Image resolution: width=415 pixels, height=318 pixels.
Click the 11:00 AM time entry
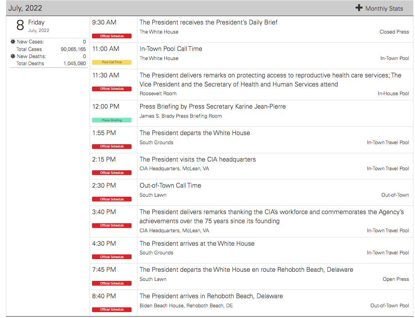coord(105,49)
